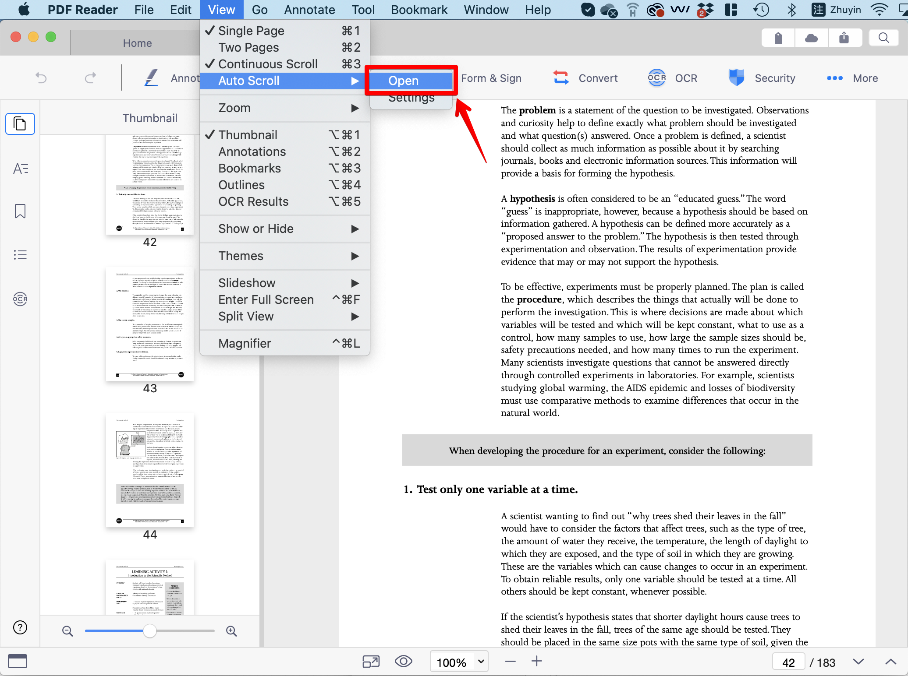This screenshot has width=908, height=676.
Task: Open the bookmark sidebar panel icon
Action: 20,211
